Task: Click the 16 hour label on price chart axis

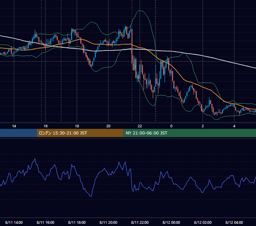Action: click(46, 126)
